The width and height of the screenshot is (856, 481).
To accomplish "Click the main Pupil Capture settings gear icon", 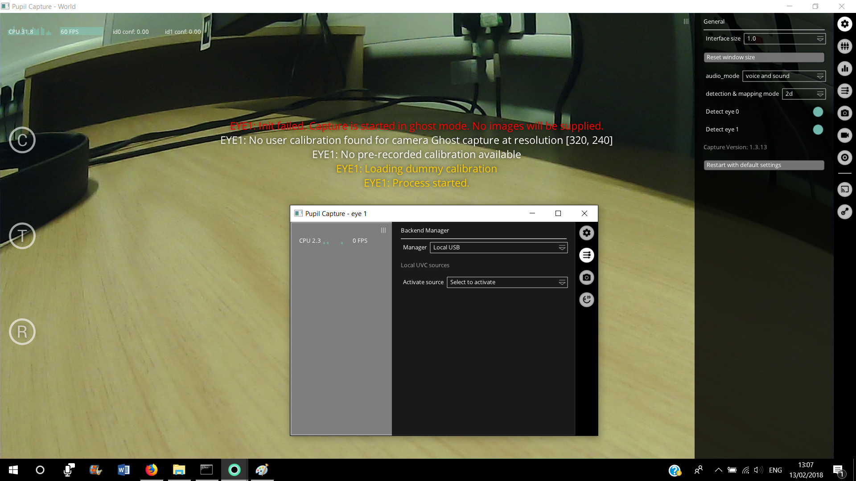I will [x=845, y=24].
